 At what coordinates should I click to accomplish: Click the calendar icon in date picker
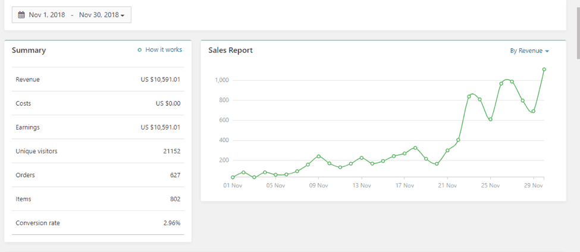21,15
